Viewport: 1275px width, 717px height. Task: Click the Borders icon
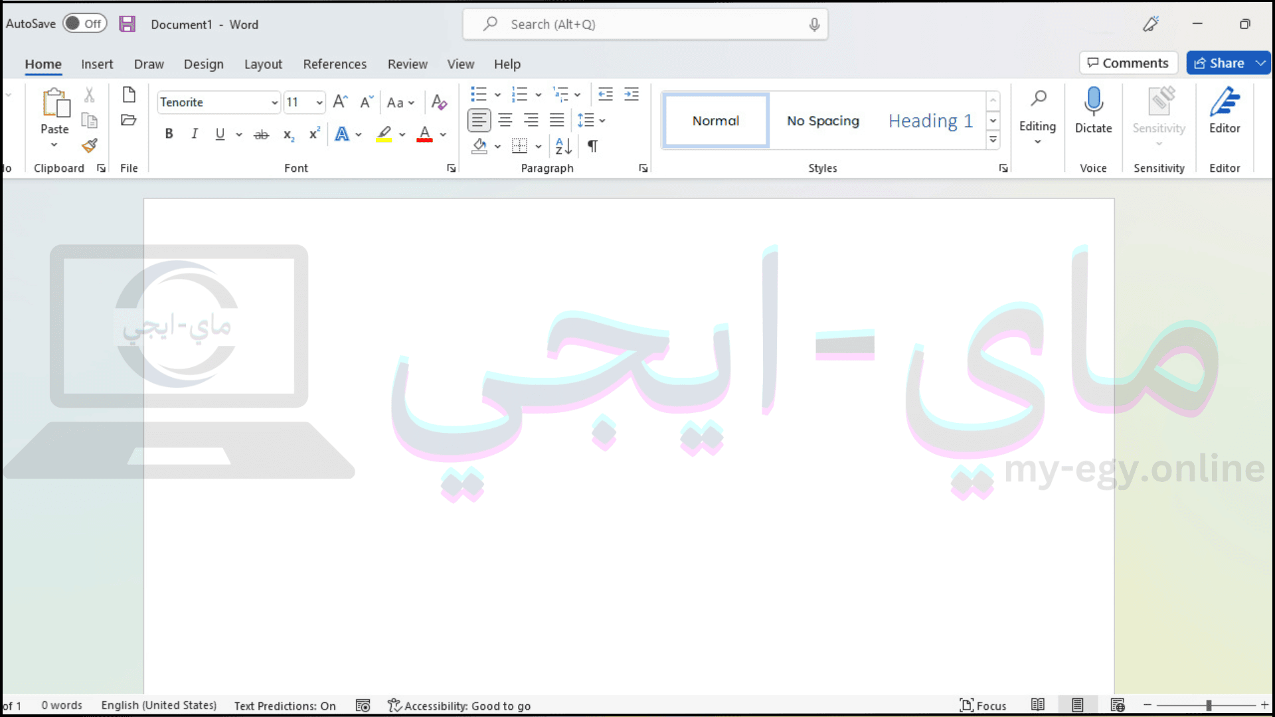520,145
